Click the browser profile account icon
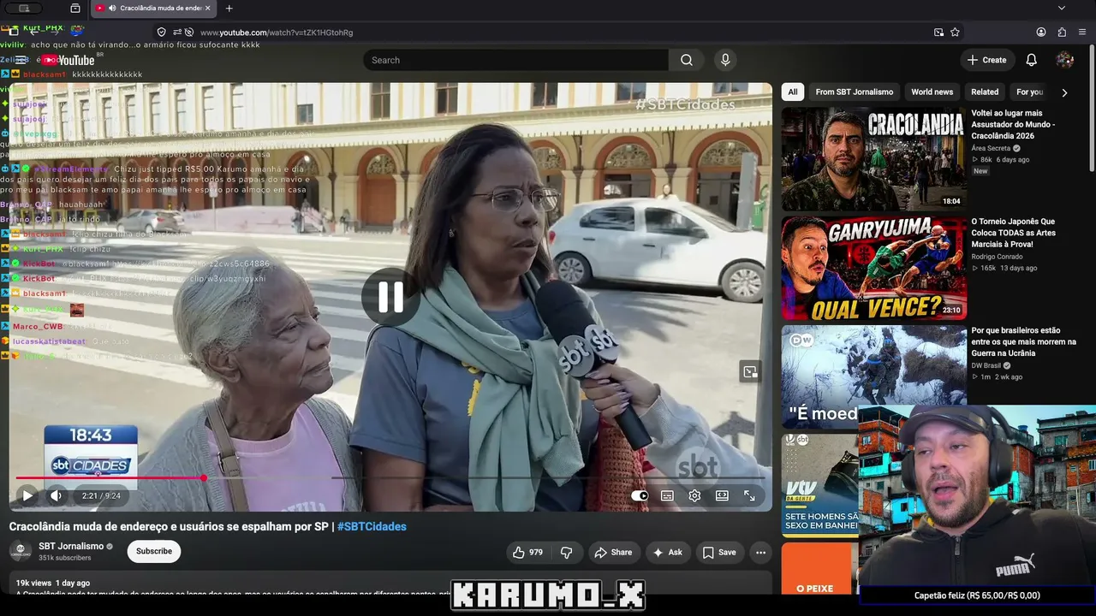 [1041, 33]
